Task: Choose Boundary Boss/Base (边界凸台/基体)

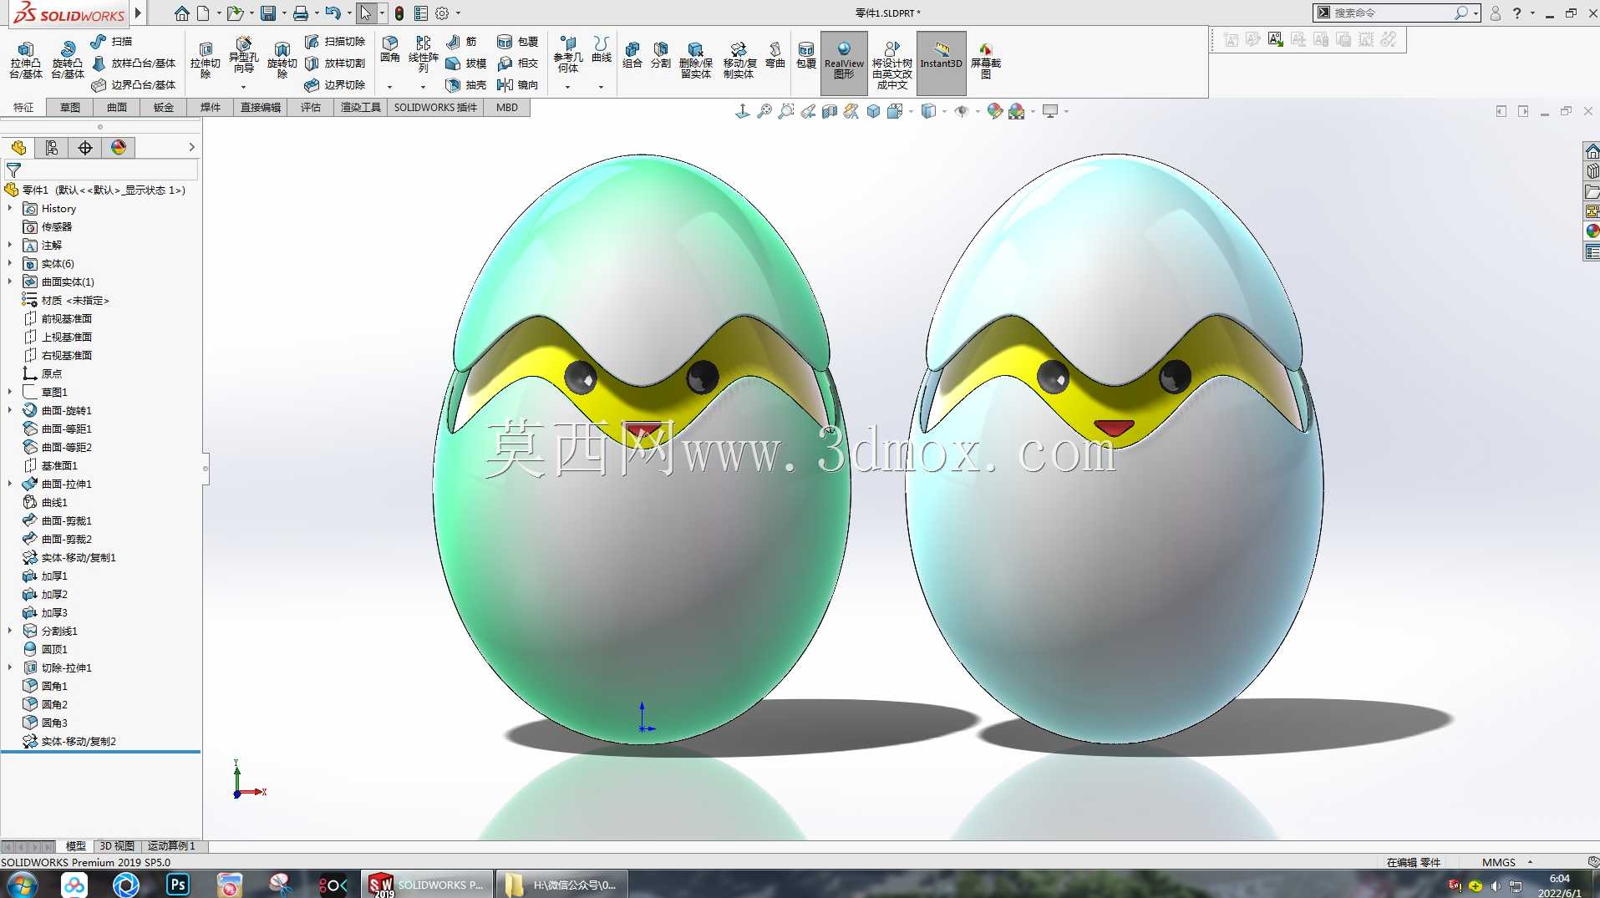Action: [134, 84]
